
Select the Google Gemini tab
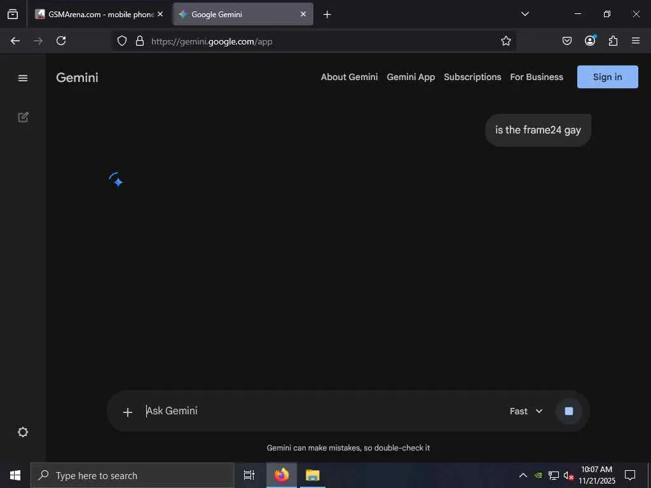pos(242,14)
